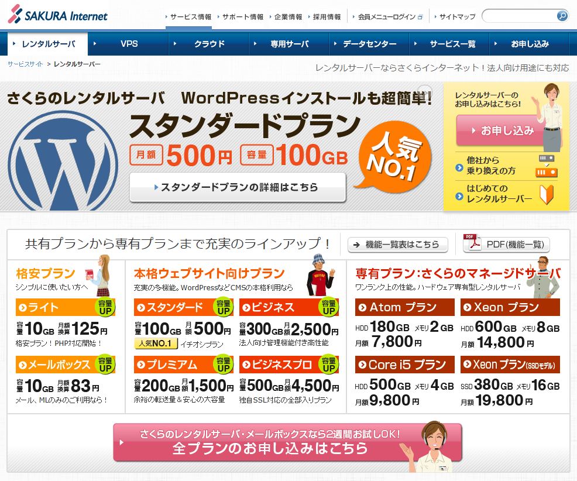
Task: Click the hat-wearing man illustration
Action: (x=321, y=275)
